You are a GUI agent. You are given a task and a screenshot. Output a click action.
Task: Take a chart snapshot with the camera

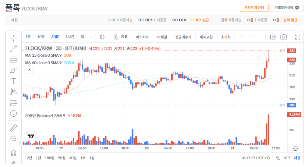(x=283, y=37)
